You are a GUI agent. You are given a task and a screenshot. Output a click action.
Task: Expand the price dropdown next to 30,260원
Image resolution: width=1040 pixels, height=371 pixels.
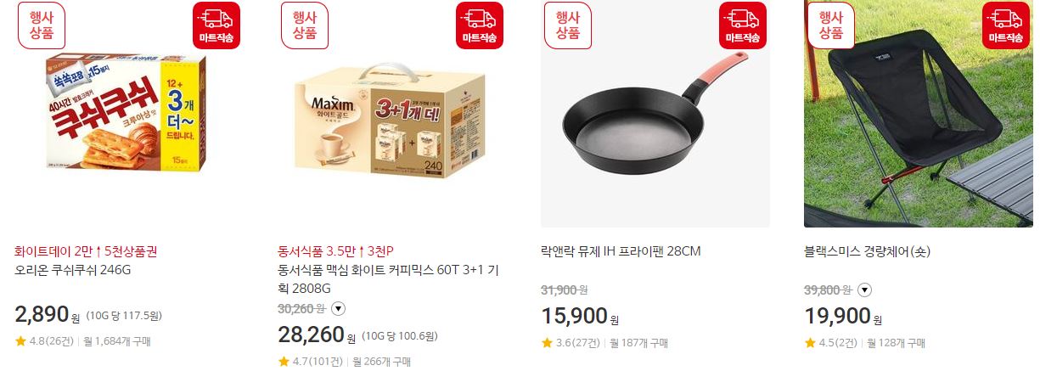pos(338,309)
